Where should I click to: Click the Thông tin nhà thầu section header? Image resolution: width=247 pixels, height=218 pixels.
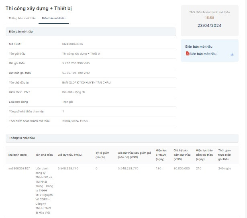pos(22,138)
